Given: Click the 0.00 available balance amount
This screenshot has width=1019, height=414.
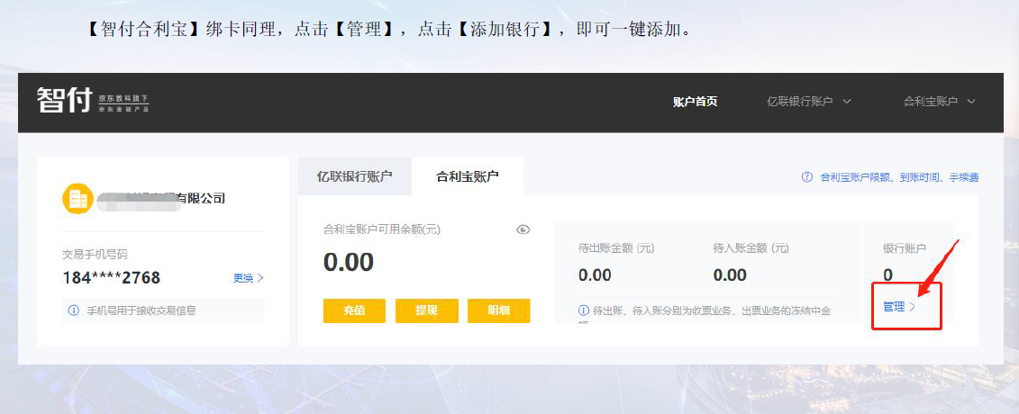Looking at the screenshot, I should (348, 263).
